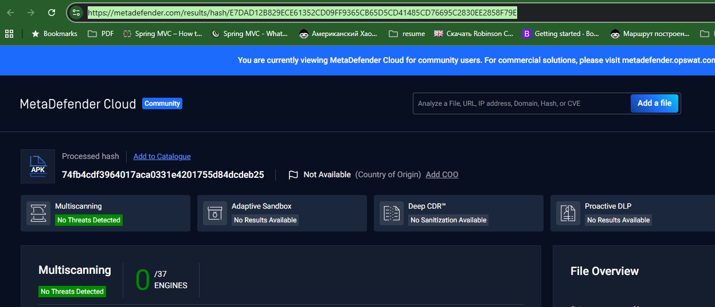
Task: Open the resume bookmarks folder
Action: coord(407,34)
